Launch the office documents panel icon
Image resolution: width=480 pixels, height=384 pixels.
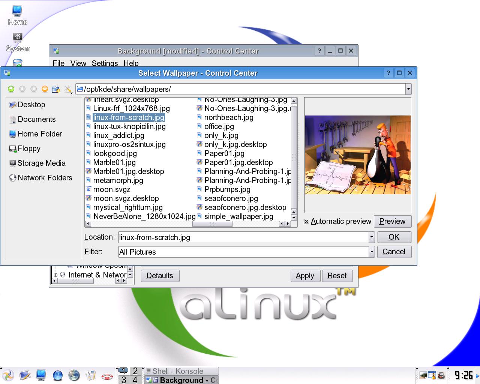(91, 375)
